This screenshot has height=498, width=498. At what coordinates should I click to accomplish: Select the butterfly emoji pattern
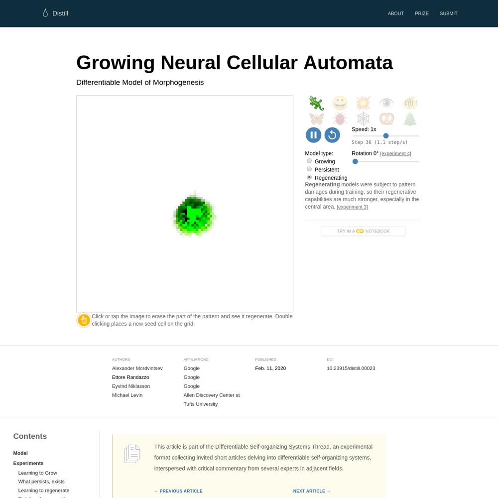point(316,119)
